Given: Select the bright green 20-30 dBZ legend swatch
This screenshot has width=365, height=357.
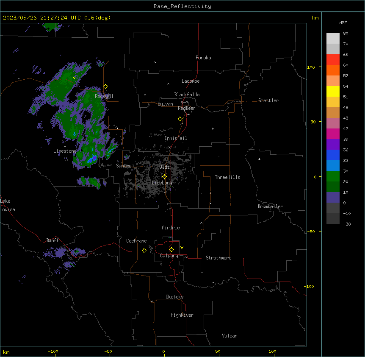Looking at the screenshot, I should click(333, 176).
